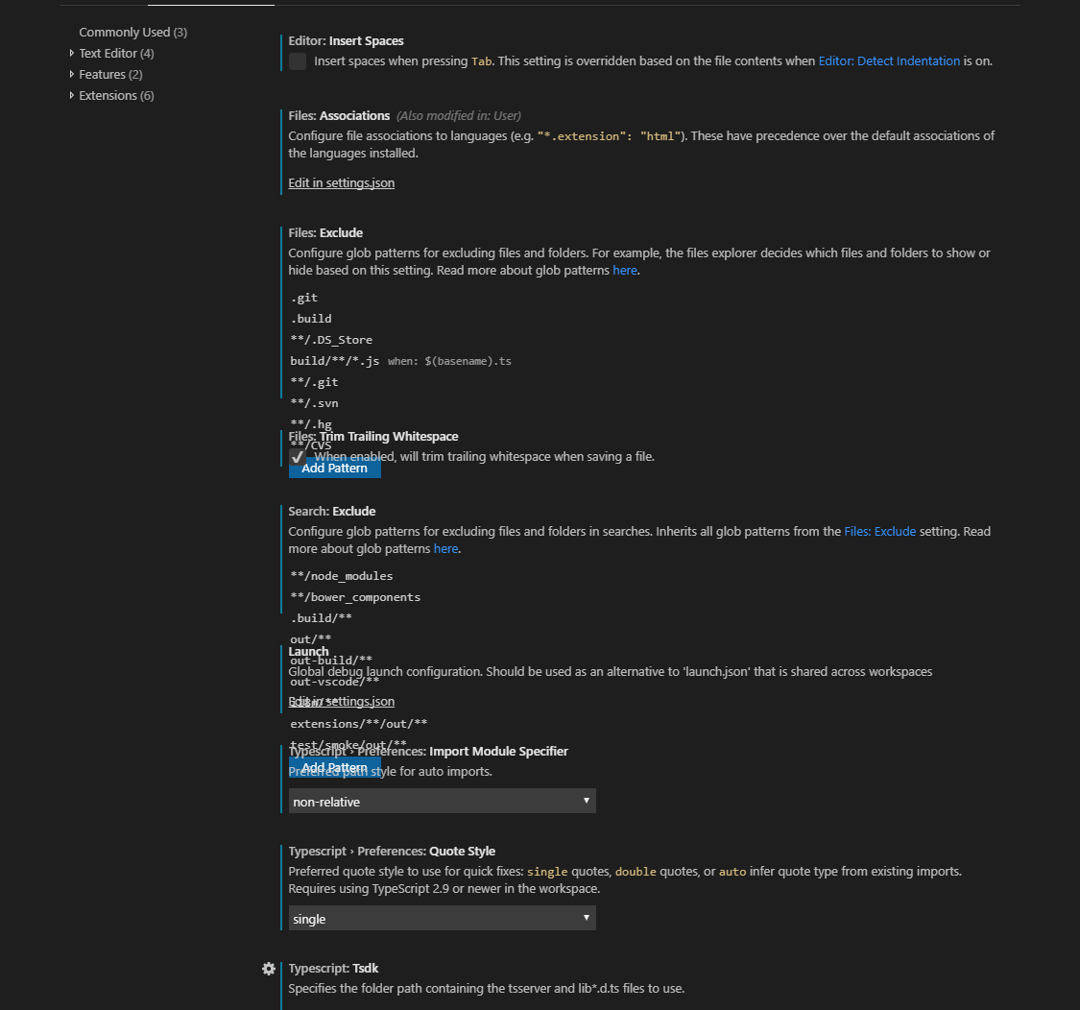Uncheck Files: Trim Trailing Whitespace
Viewport: 1080px width, 1010px height.
point(297,457)
